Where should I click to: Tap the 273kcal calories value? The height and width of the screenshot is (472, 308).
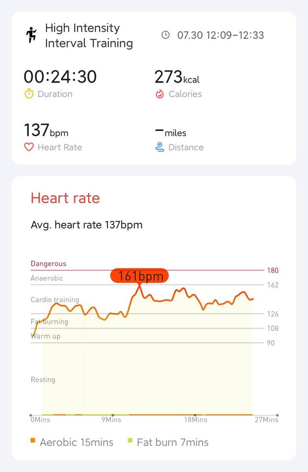177,77
